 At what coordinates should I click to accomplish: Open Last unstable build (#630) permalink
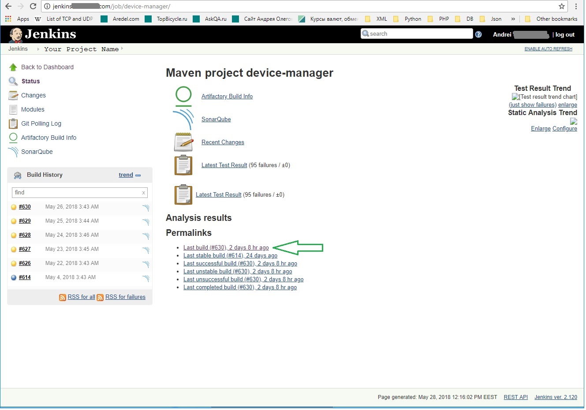coord(238,272)
